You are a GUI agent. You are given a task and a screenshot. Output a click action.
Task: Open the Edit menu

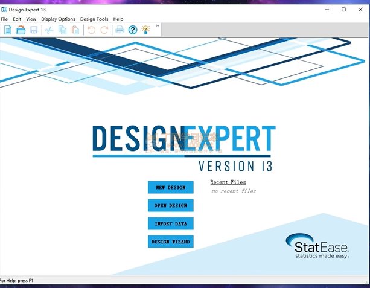pos(17,19)
